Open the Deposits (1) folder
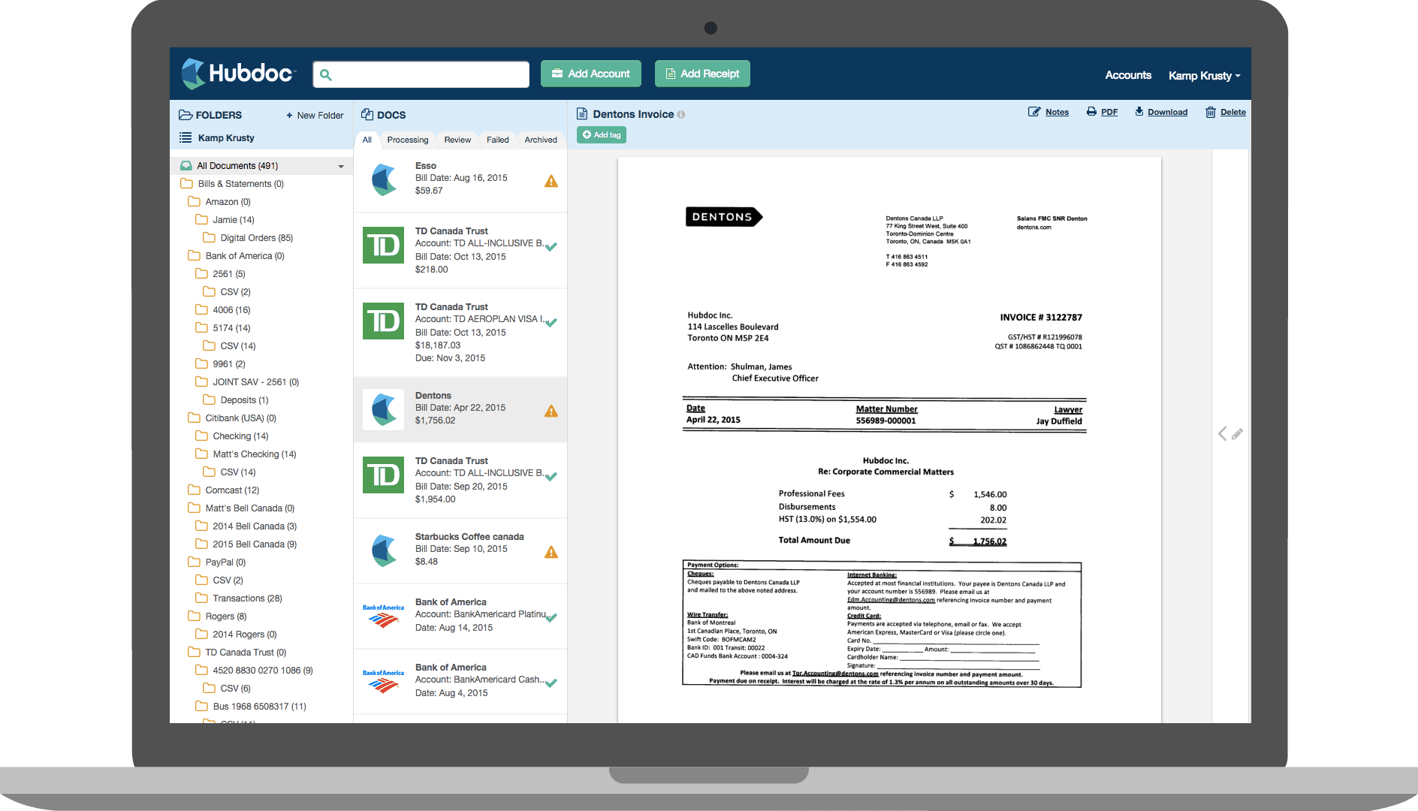This screenshot has height=811, width=1418. 237,400
